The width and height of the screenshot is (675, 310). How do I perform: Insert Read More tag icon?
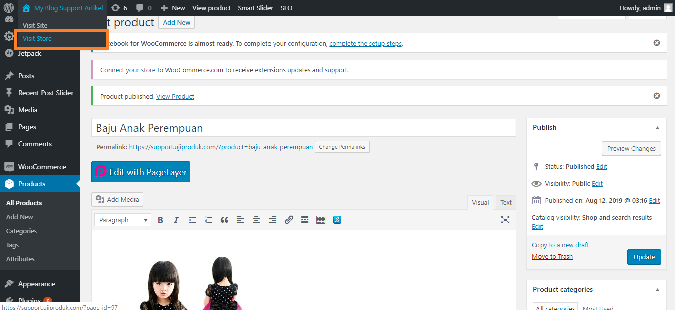point(305,220)
